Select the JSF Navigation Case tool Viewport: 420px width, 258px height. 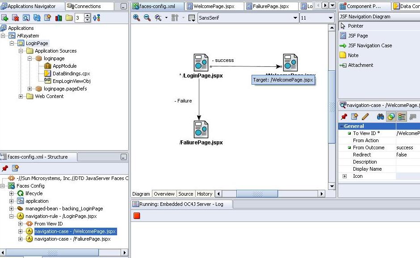[x=370, y=45]
